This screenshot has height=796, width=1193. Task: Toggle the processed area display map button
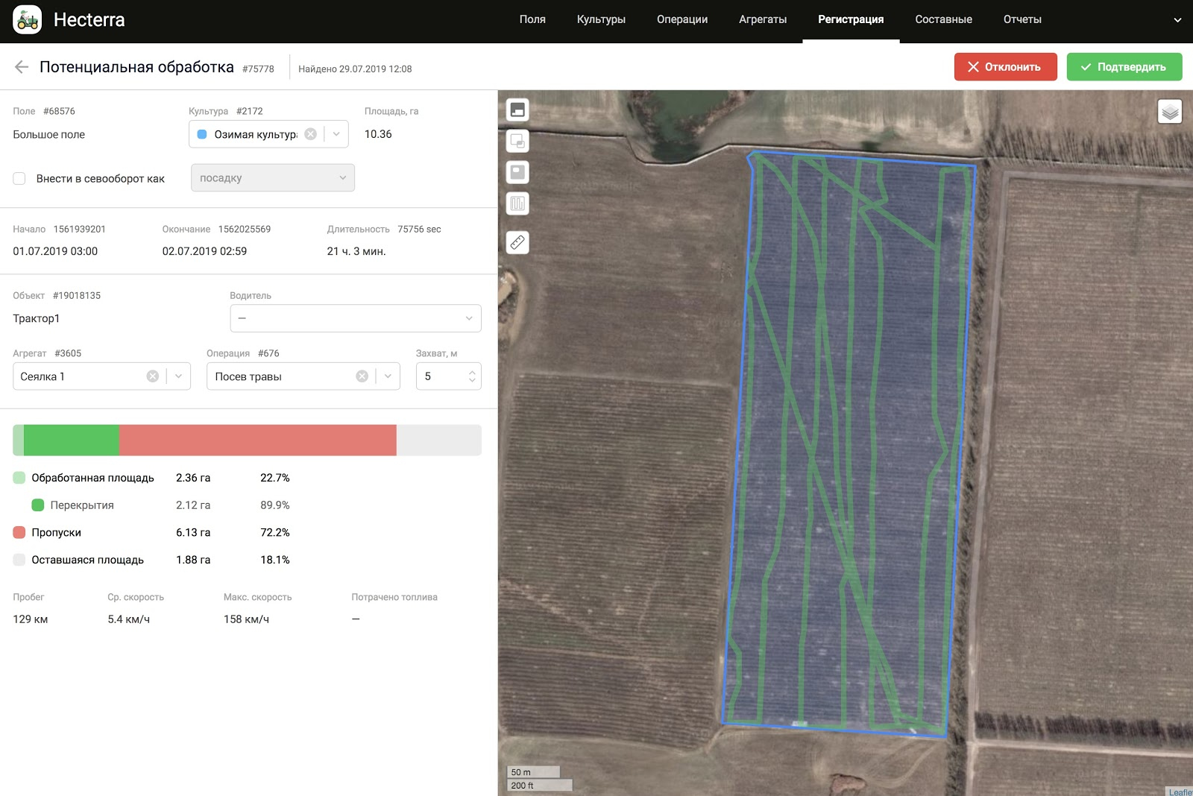pos(517,110)
